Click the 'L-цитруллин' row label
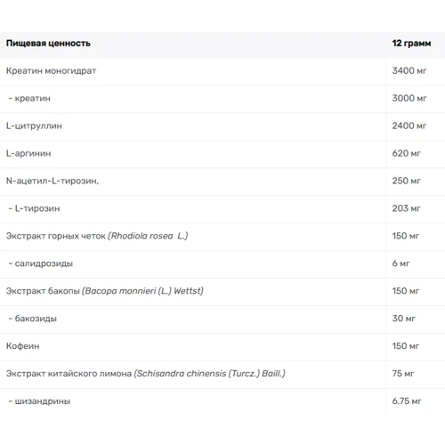The height and width of the screenshot is (445, 445). [x=34, y=126]
